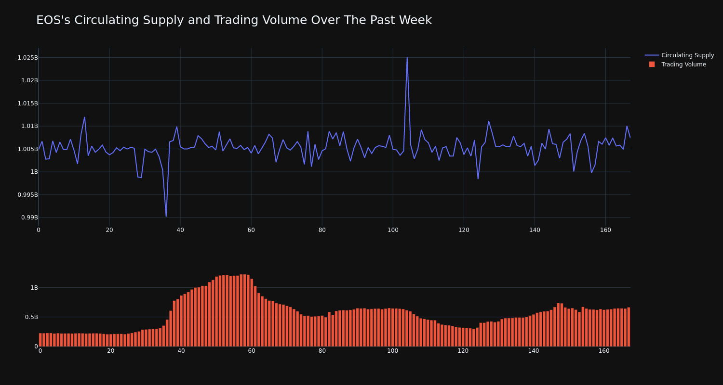The height and width of the screenshot is (385, 723).
Task: Click the blue line legend marker
Action: [652, 55]
